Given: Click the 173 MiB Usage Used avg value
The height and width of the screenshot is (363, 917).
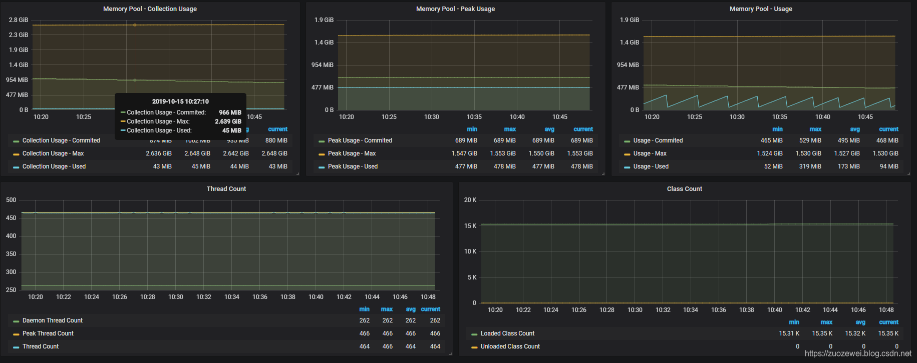Looking at the screenshot, I should pos(849,166).
